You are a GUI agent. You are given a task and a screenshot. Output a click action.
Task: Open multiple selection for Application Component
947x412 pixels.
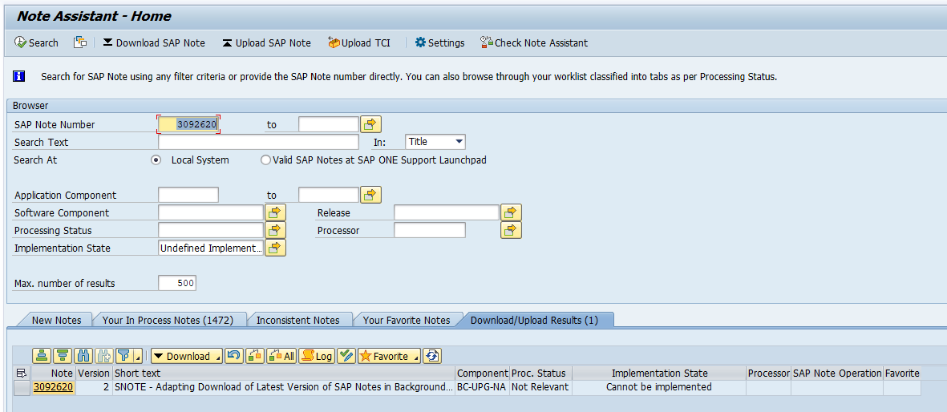point(370,195)
